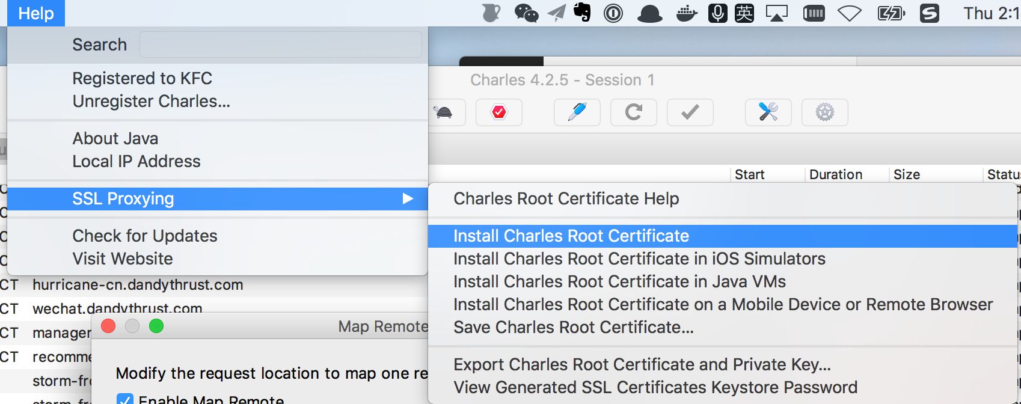The image size is (1021, 404).
Task: Select Visit Website menu item
Action: [217, 259]
